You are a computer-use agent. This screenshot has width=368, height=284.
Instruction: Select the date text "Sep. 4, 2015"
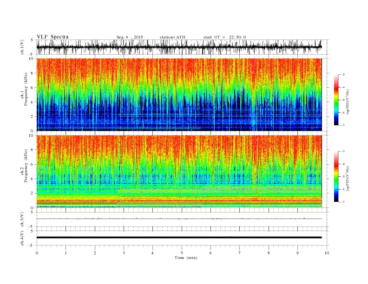(130, 37)
